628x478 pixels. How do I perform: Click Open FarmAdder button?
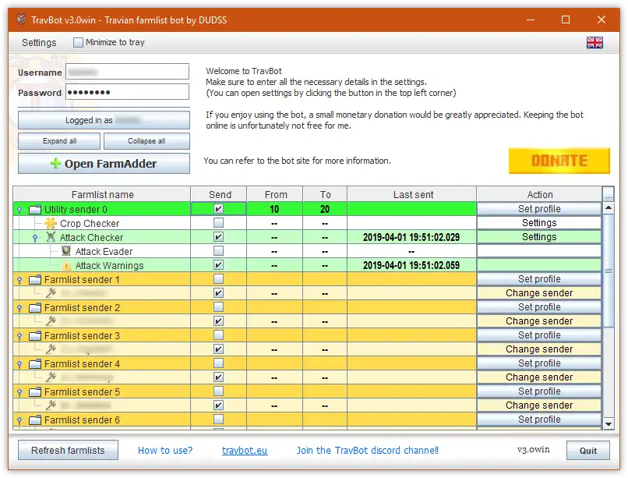pyautogui.click(x=104, y=164)
